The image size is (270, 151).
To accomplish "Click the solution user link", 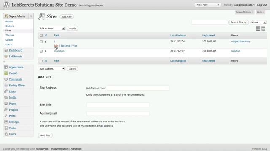I will 235,51.
